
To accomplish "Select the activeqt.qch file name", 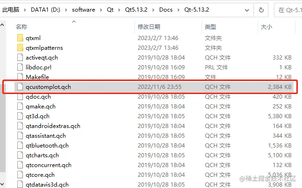I will (x=42, y=58).
